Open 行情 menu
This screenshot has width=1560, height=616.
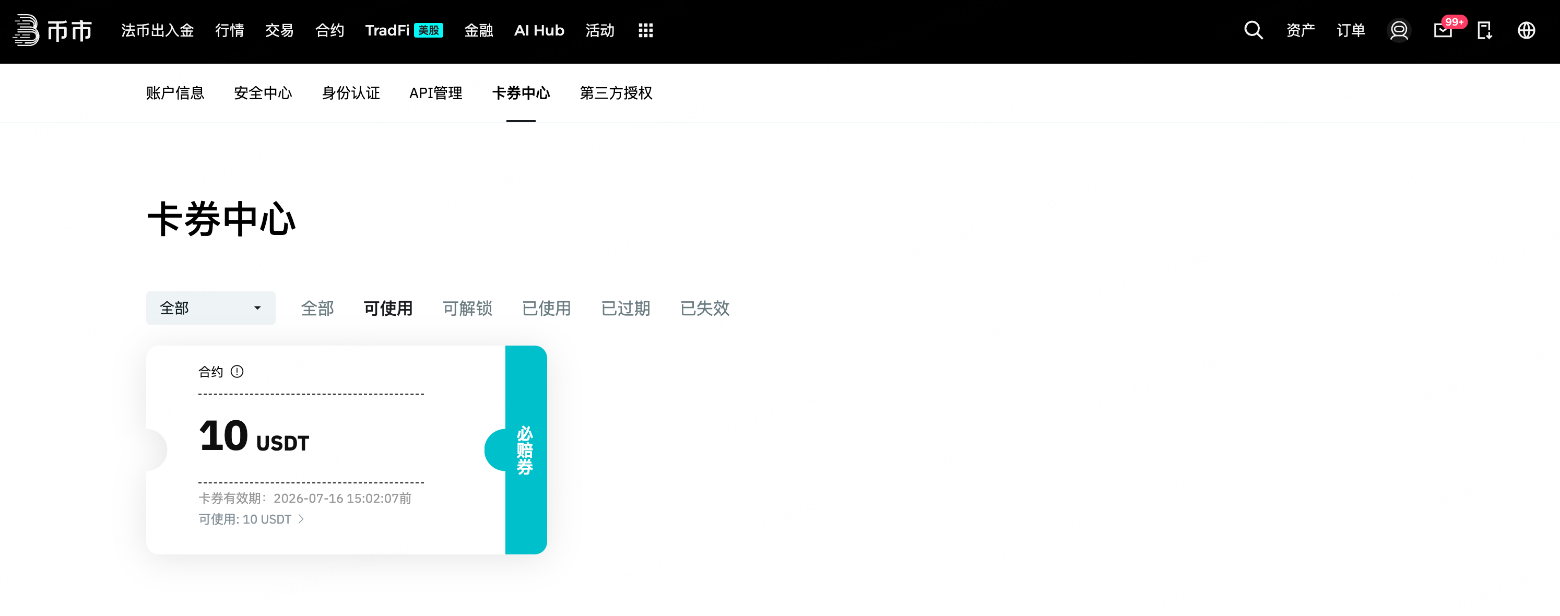click(x=230, y=30)
